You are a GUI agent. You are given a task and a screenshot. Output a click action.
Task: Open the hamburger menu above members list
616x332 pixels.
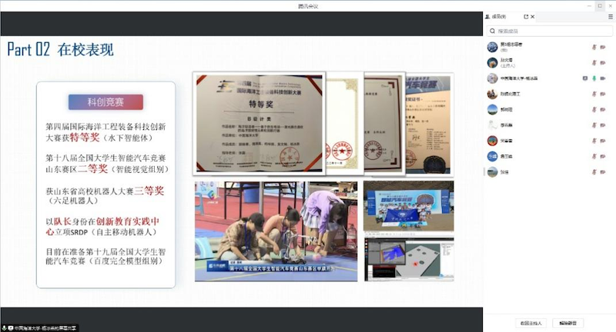(611, 16)
